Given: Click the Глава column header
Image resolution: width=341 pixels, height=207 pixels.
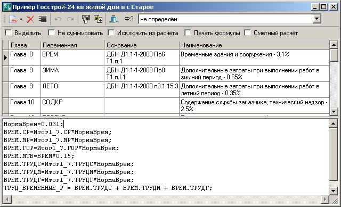Looking at the screenshot, I should click(25, 45).
